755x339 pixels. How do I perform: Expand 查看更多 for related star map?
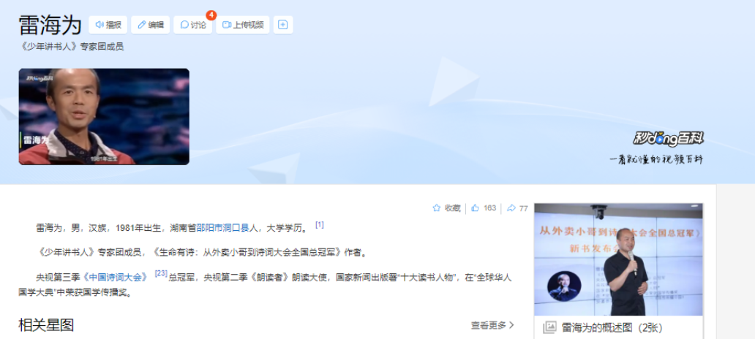point(492,326)
